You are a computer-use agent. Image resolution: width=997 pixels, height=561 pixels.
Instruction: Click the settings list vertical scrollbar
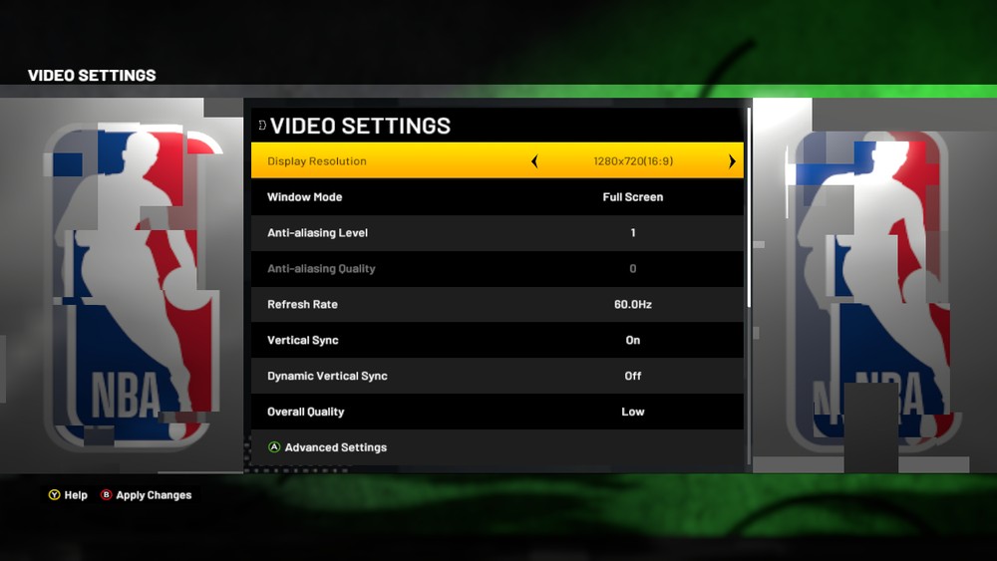click(x=749, y=208)
